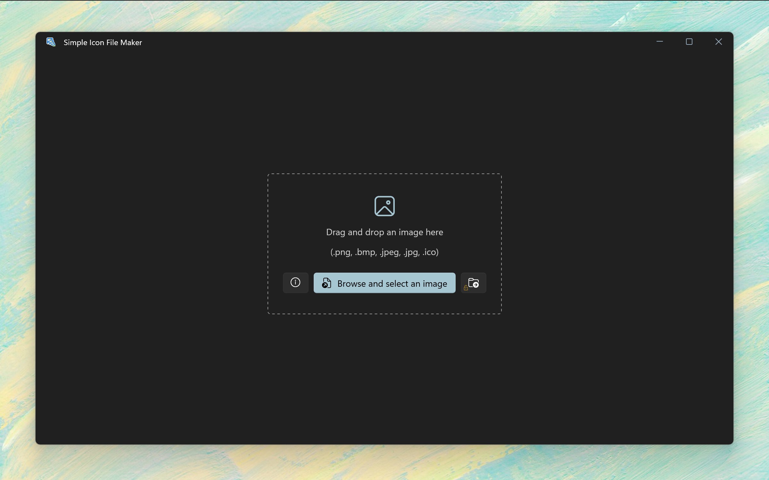Click empty title bar space beside the title
This screenshot has width=769, height=480.
point(384,42)
